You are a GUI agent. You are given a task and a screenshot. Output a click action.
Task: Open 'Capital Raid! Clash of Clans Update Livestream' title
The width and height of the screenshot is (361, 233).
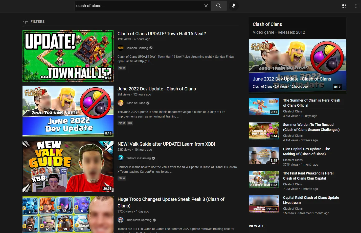click(311, 200)
